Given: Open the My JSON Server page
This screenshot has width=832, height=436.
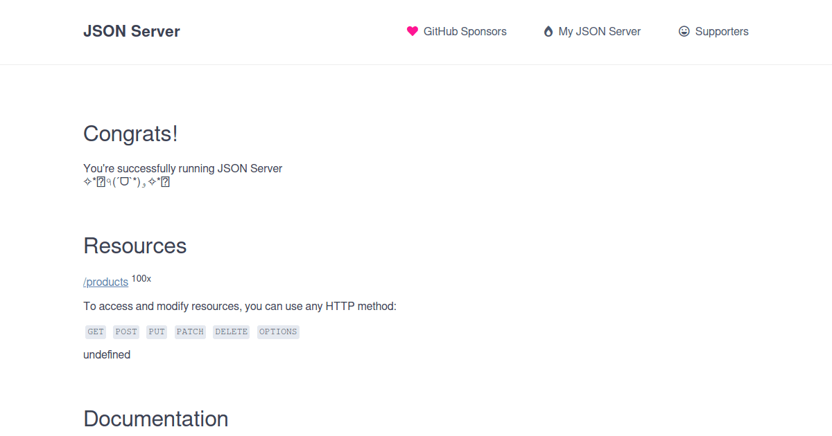Looking at the screenshot, I should 598,31.
